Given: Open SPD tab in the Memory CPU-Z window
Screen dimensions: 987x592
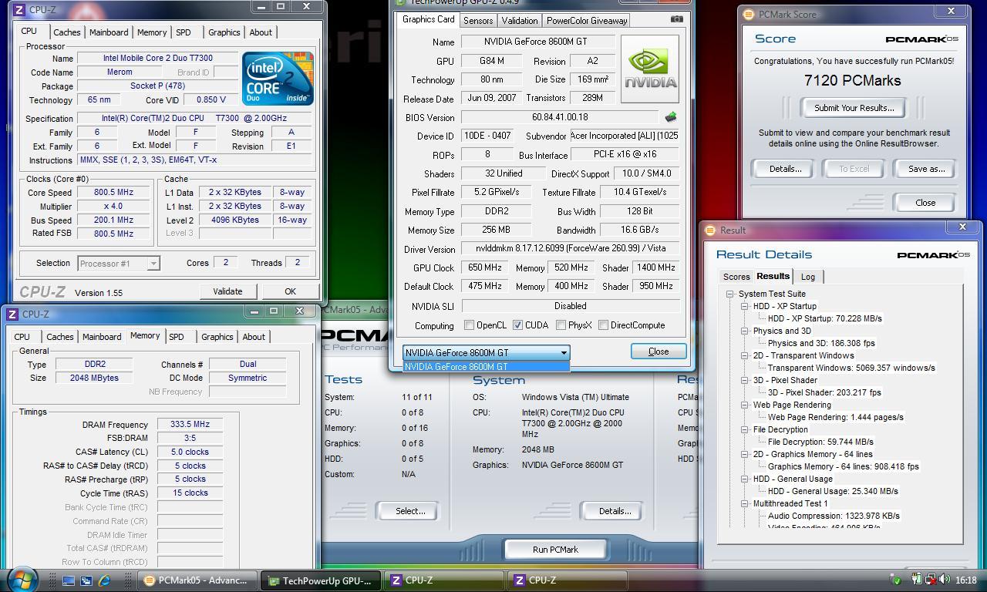Looking at the screenshot, I should click(177, 337).
